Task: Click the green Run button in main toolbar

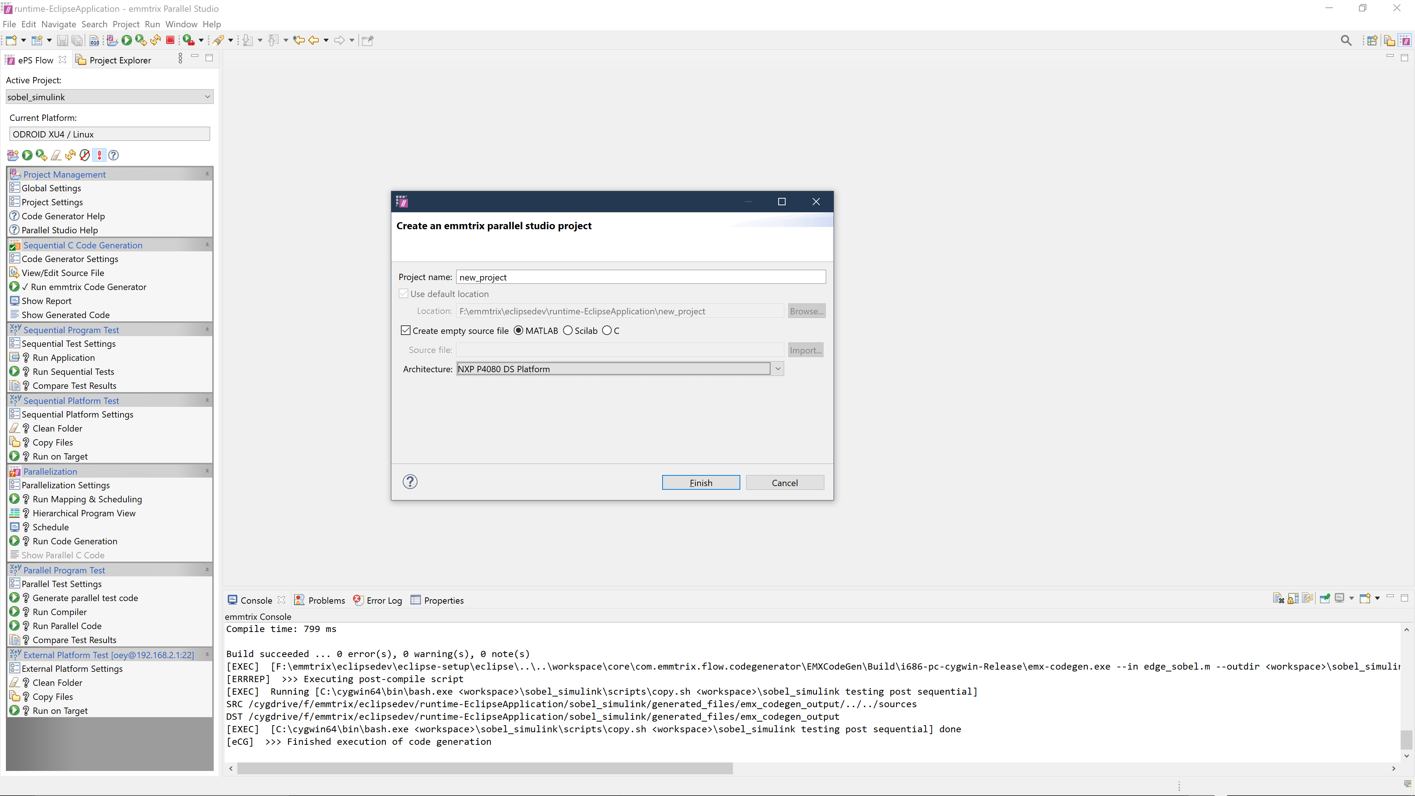Action: [127, 40]
